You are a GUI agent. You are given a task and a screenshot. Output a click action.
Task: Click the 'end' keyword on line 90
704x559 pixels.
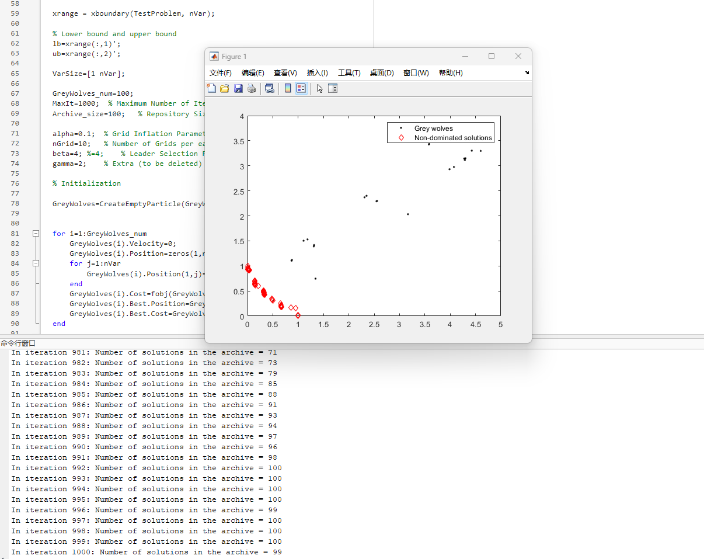click(x=59, y=324)
